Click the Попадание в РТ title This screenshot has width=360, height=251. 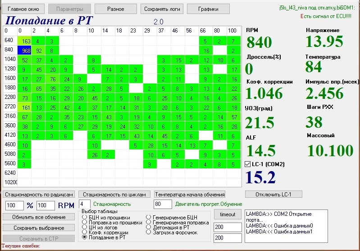[49, 20]
